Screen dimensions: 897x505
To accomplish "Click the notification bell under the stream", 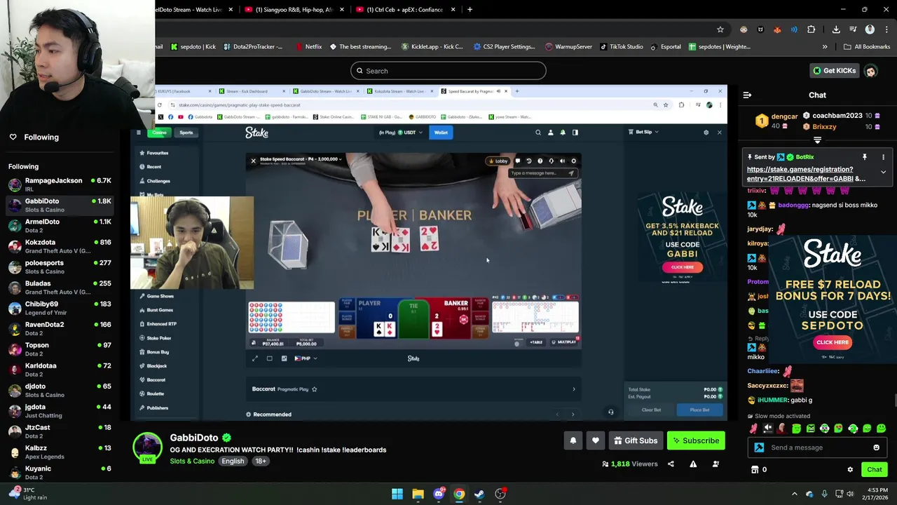I will [x=573, y=440].
